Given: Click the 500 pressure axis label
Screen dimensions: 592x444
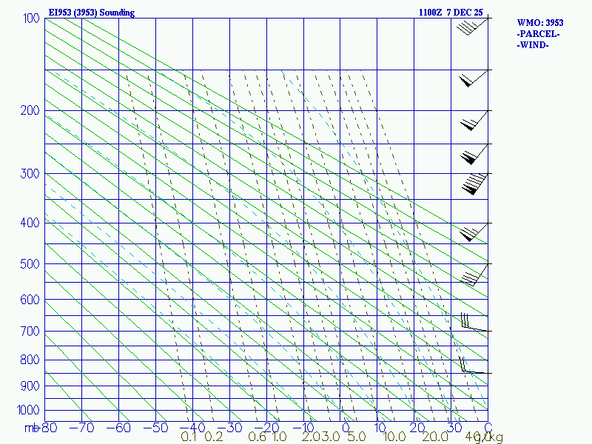Looking at the screenshot, I should pyautogui.click(x=30, y=264).
